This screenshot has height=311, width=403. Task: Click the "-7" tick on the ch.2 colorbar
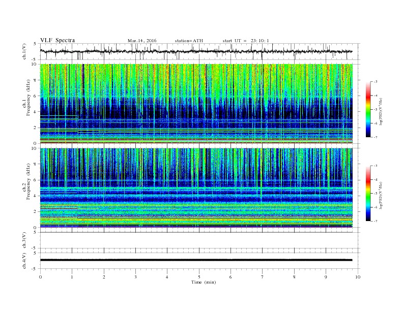pos(376,221)
